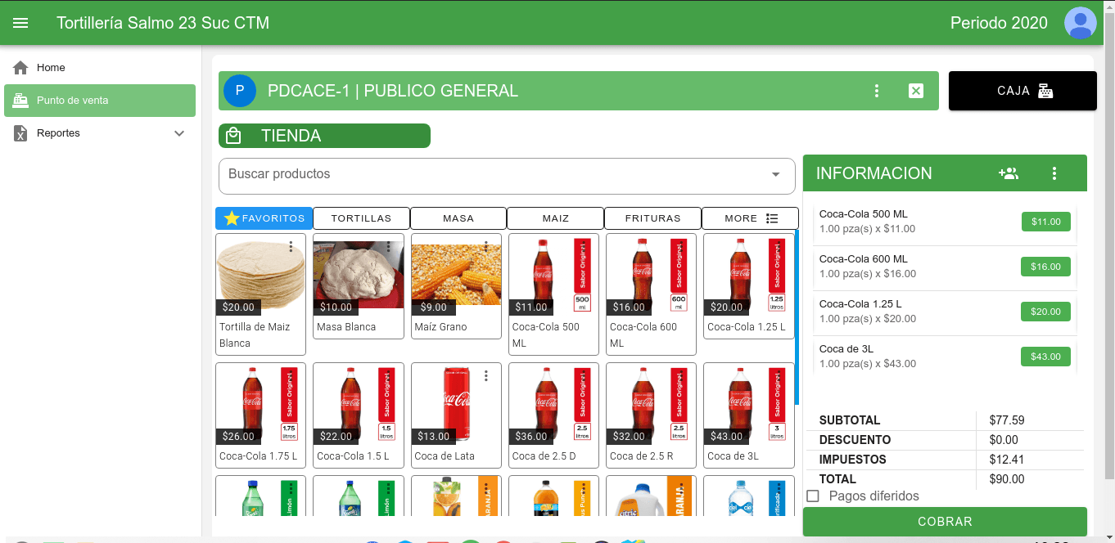This screenshot has height=543, width=1115.
Task: Add a customer in the INFORMACION panel
Action: tap(1009, 173)
